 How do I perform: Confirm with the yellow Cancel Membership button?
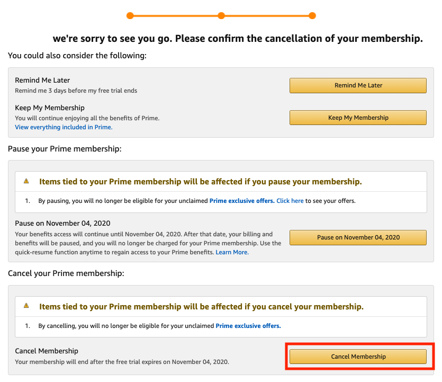(x=358, y=357)
